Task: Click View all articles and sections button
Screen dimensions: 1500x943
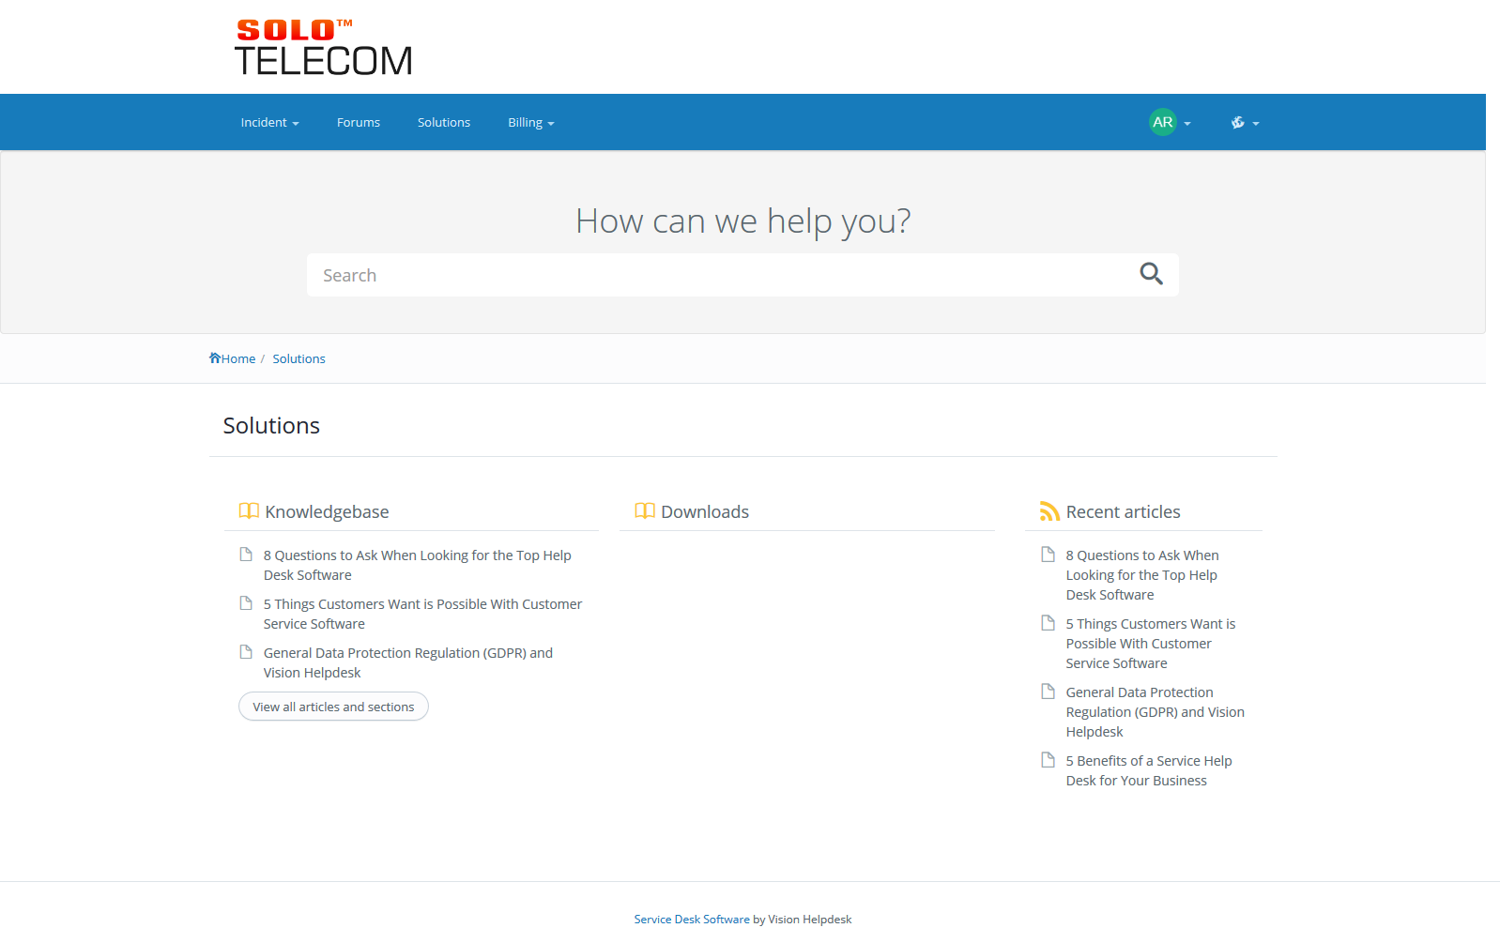Action: coord(333,707)
